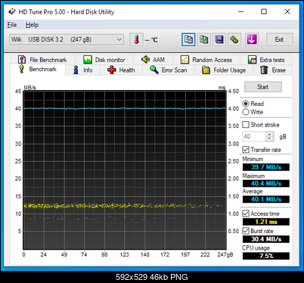
Task: Click the benchmark graph area
Action: (125, 170)
